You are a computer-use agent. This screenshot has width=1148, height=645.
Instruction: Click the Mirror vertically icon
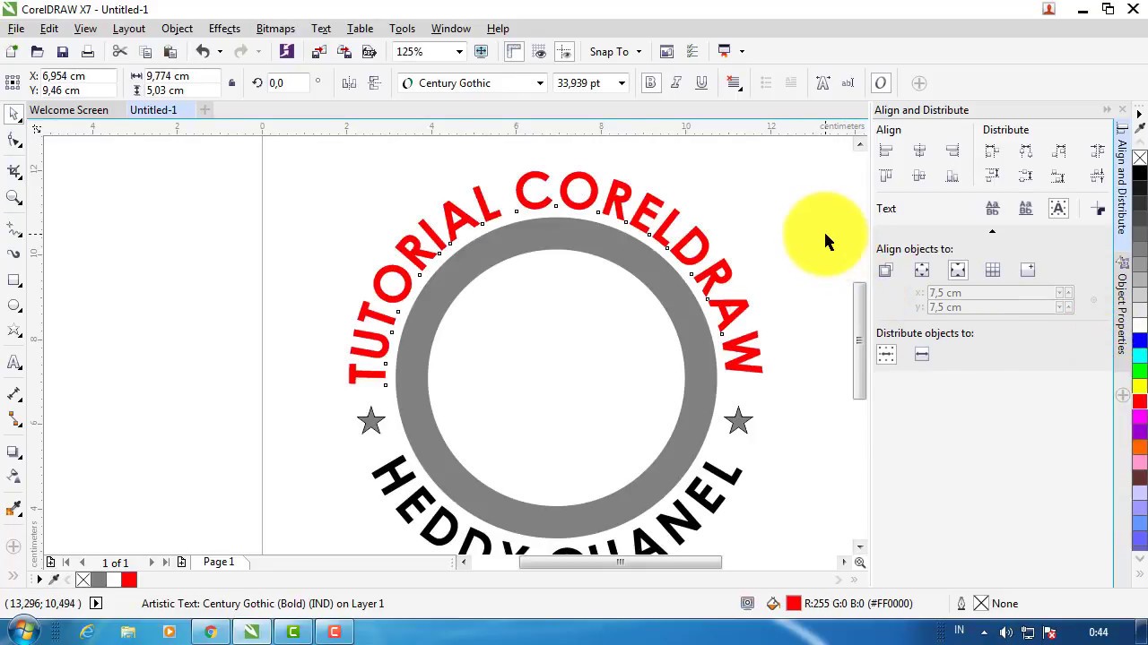click(x=374, y=83)
